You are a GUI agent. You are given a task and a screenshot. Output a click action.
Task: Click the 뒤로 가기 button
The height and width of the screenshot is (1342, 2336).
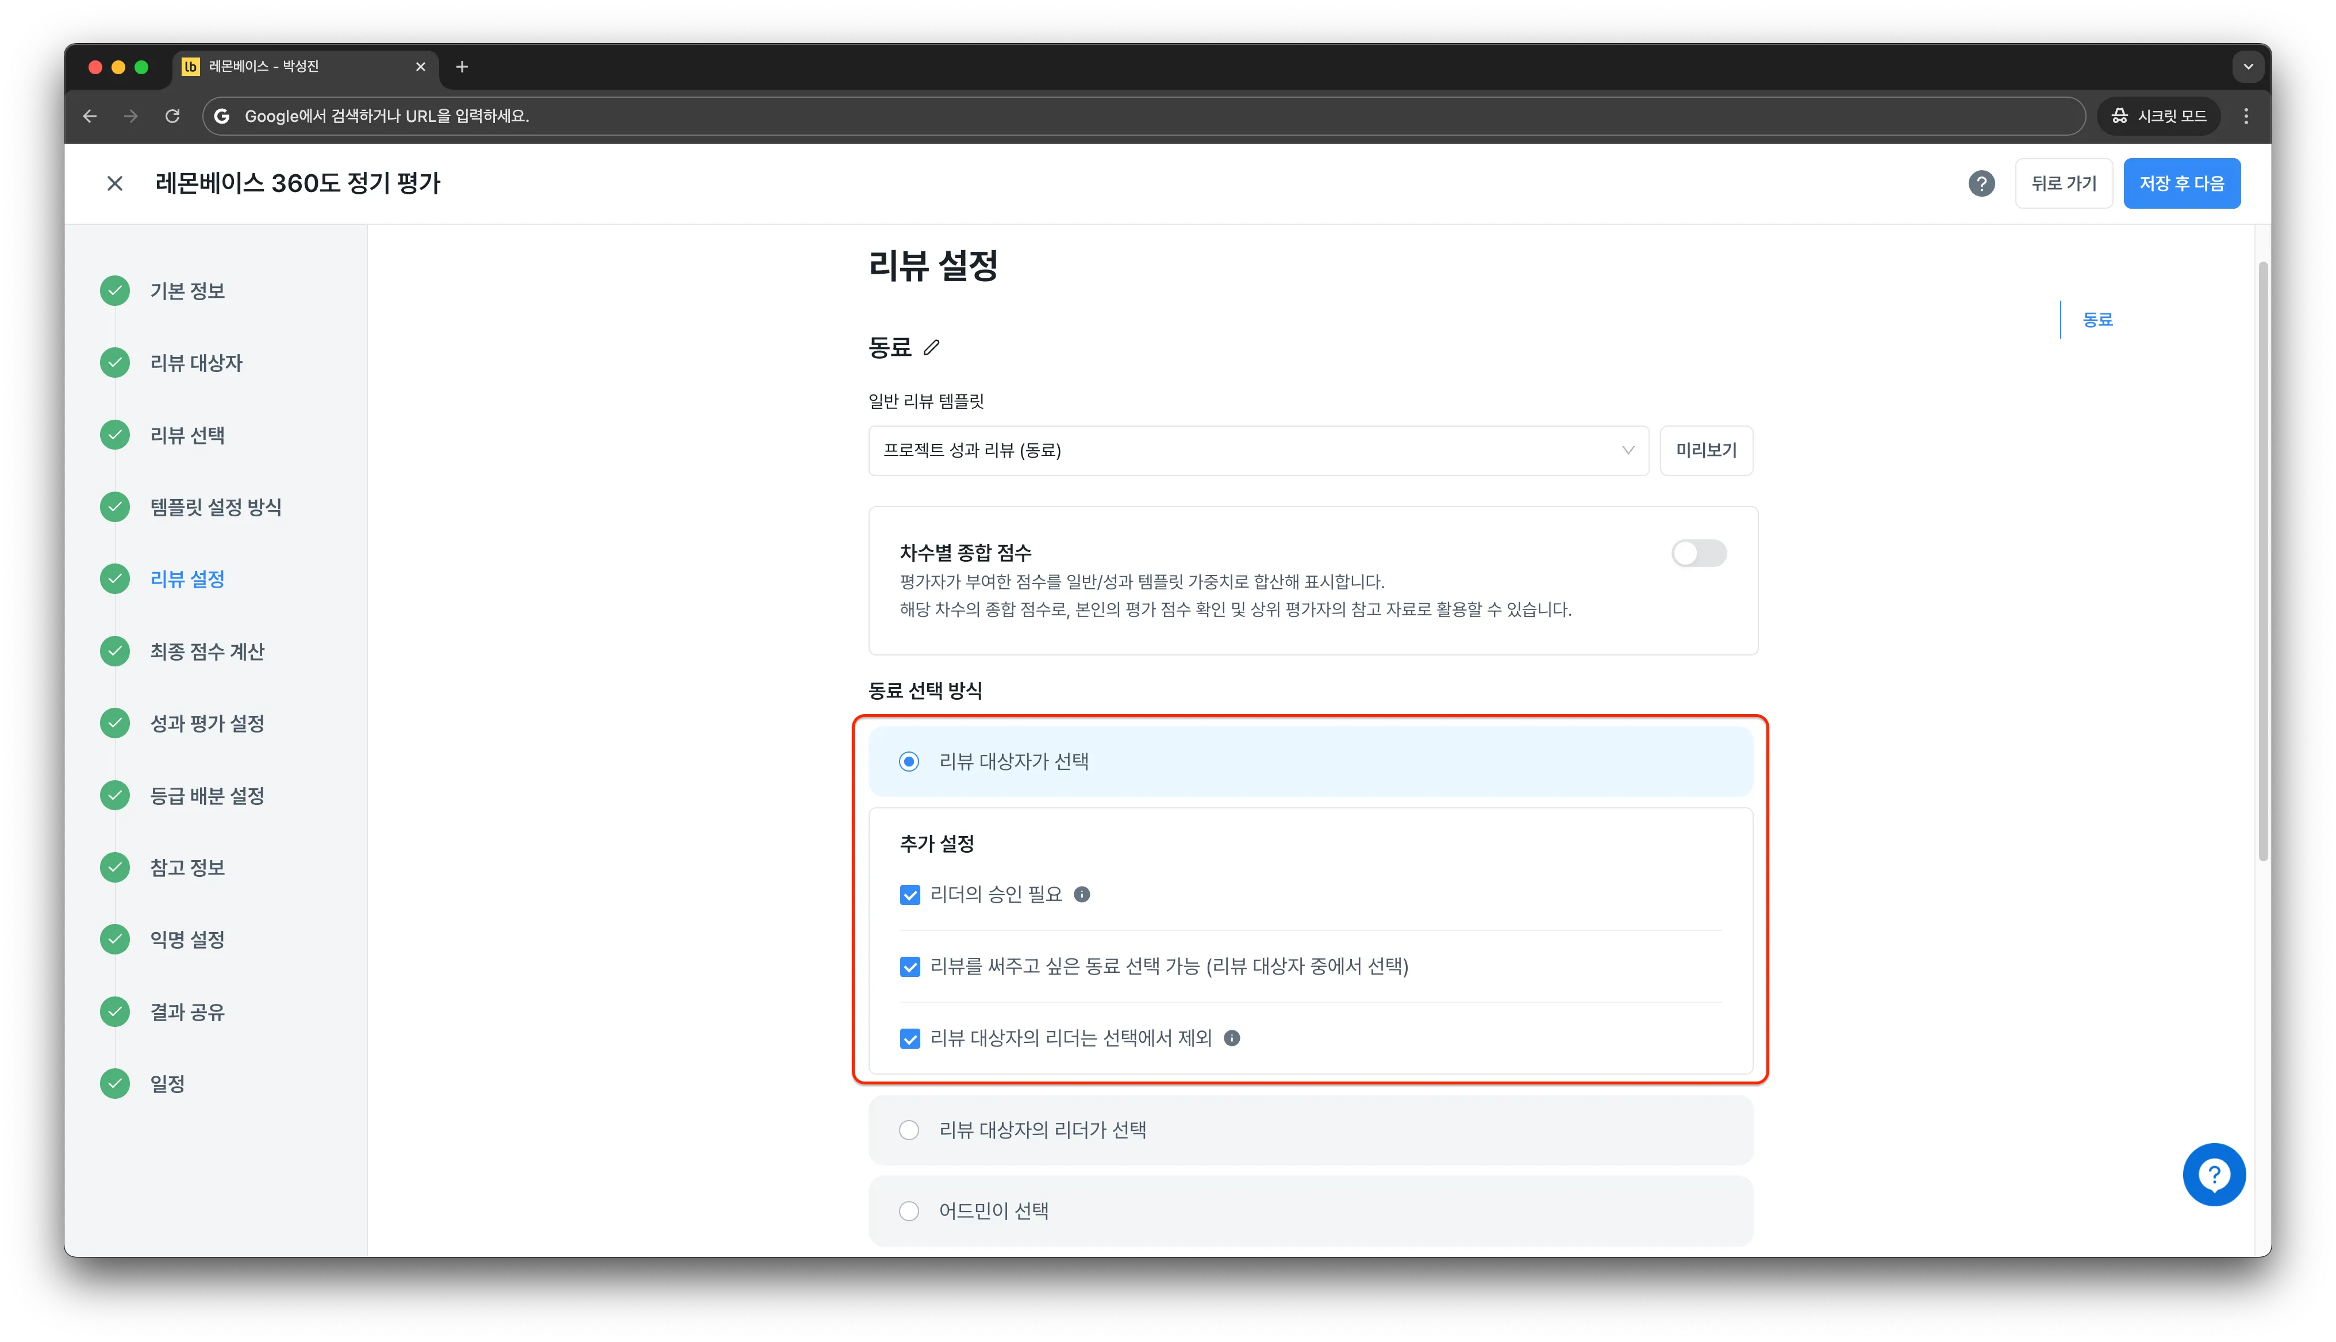(x=2064, y=183)
